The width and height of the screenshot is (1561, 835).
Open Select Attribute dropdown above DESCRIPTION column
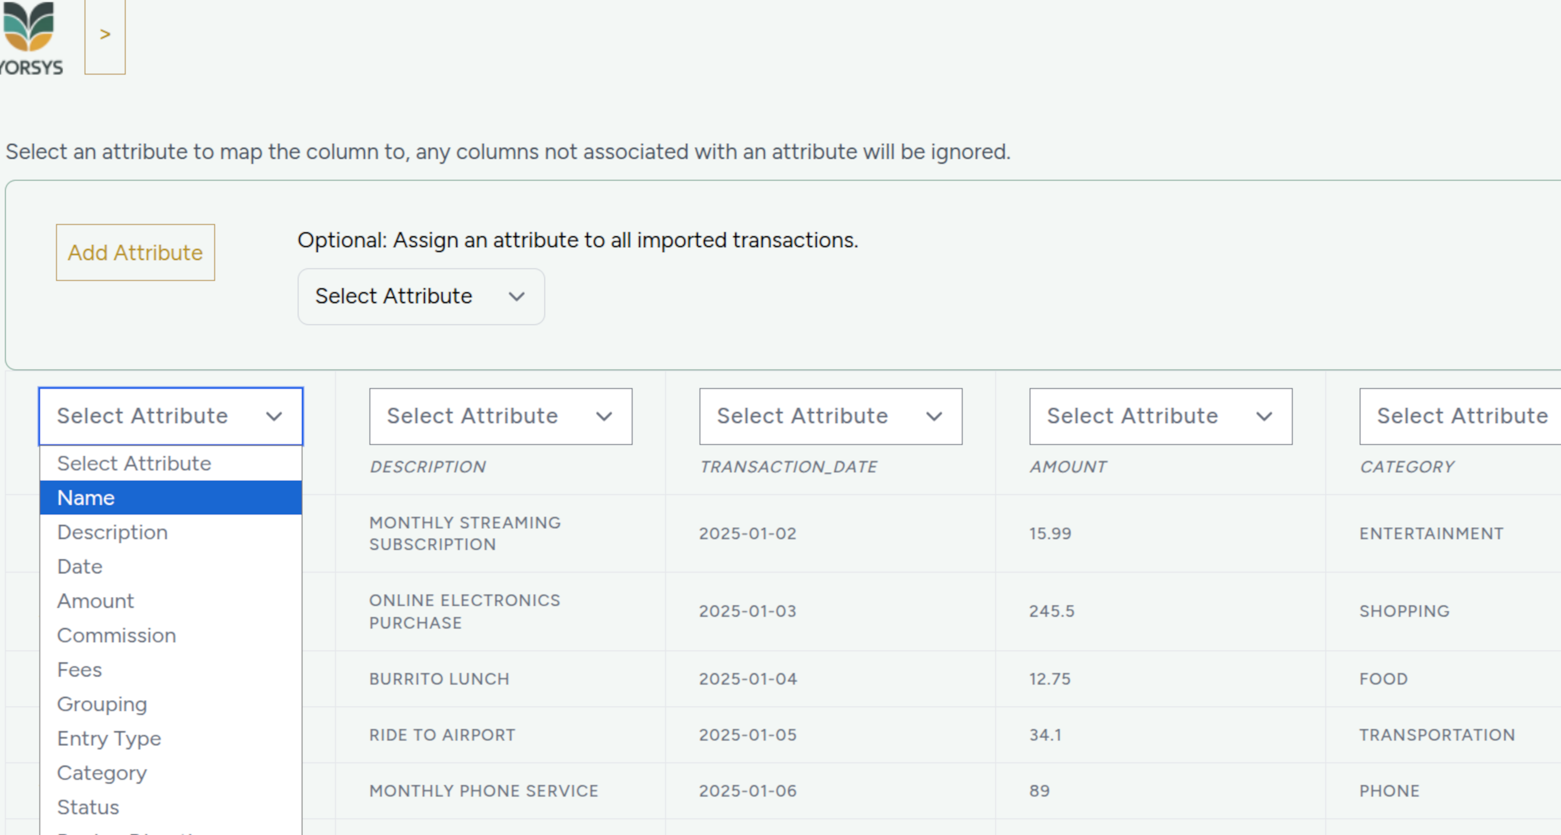tap(500, 416)
